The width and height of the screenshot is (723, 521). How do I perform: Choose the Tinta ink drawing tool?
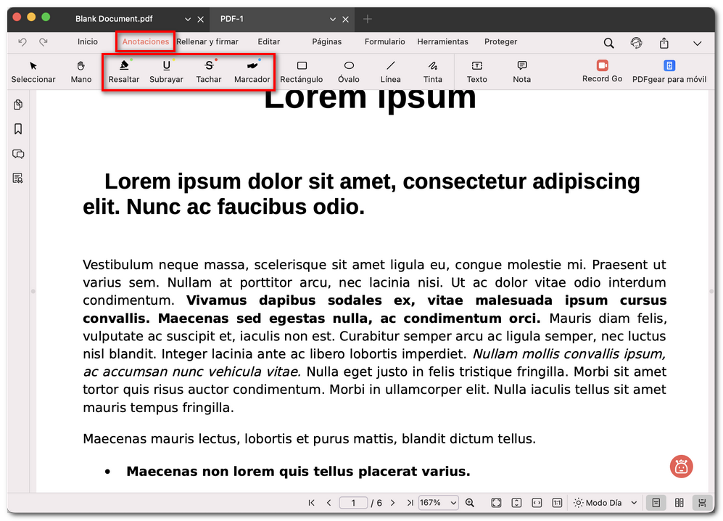point(433,71)
